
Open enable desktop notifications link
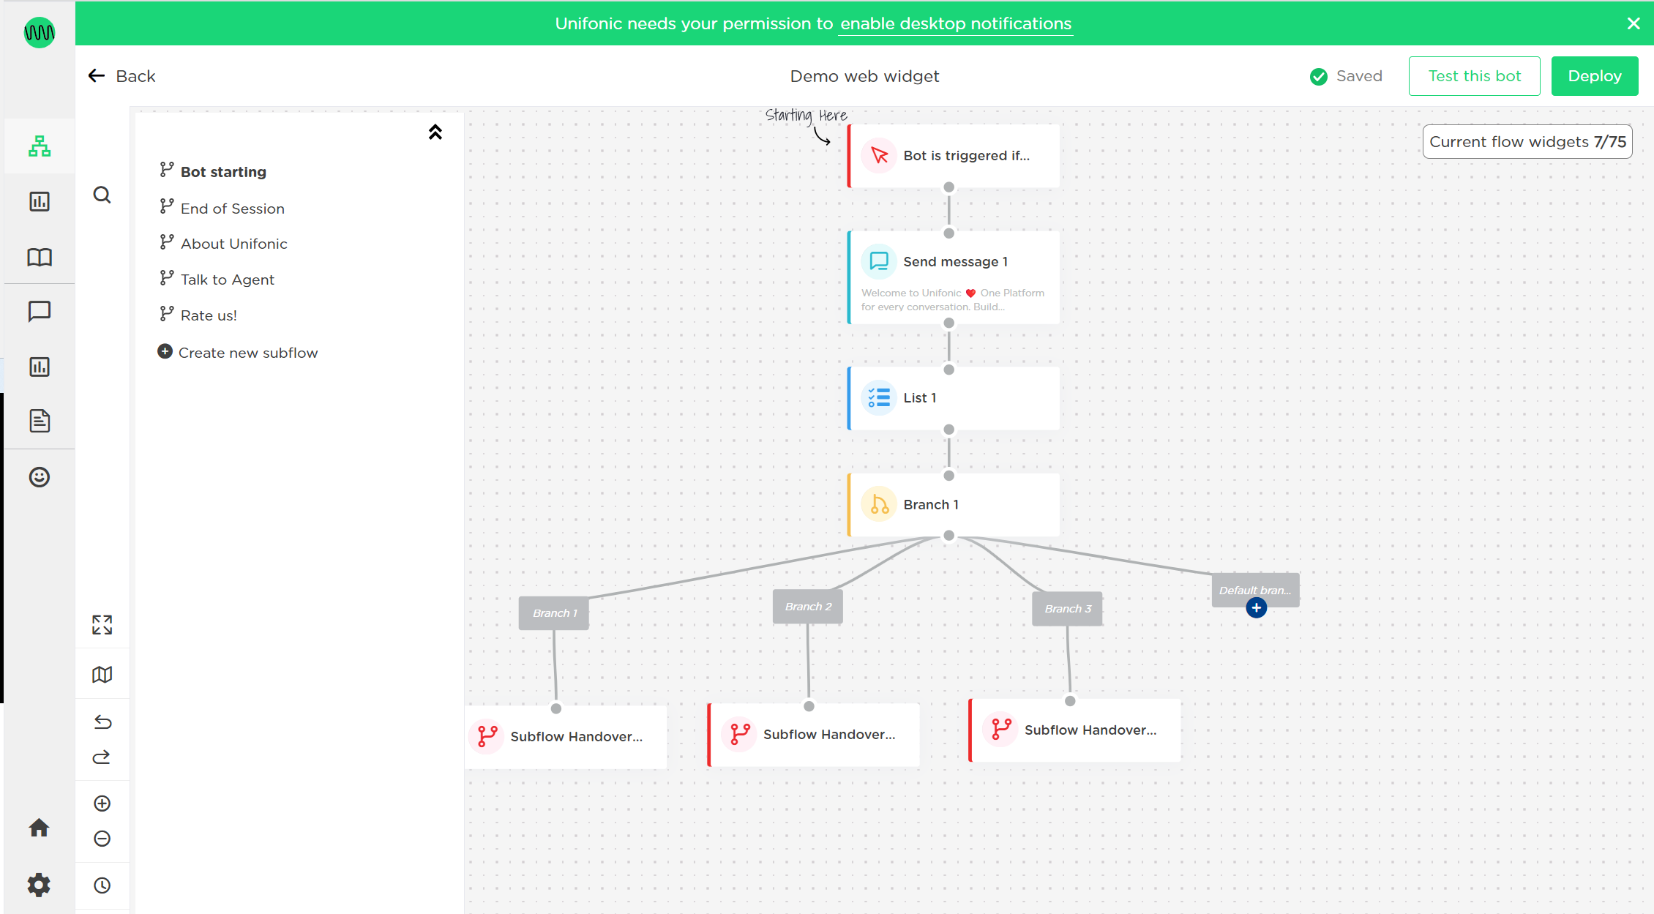click(956, 23)
